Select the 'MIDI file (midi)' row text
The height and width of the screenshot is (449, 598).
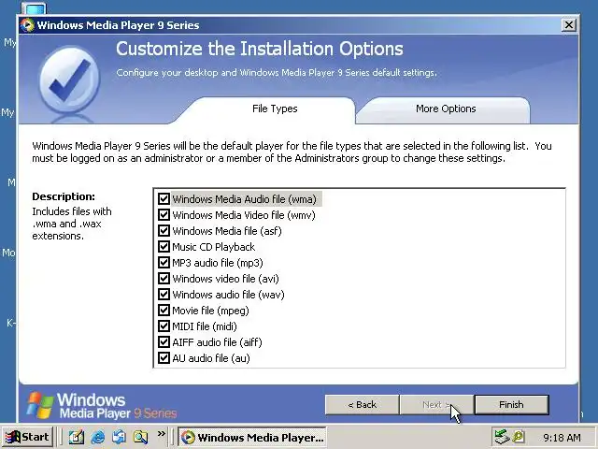click(205, 326)
